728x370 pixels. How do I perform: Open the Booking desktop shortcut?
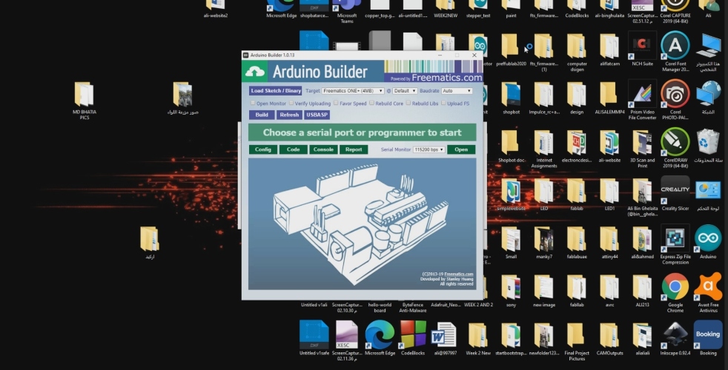[707, 334]
